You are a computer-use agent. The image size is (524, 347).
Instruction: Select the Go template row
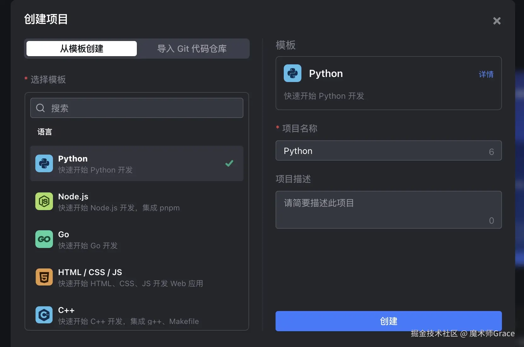point(137,239)
